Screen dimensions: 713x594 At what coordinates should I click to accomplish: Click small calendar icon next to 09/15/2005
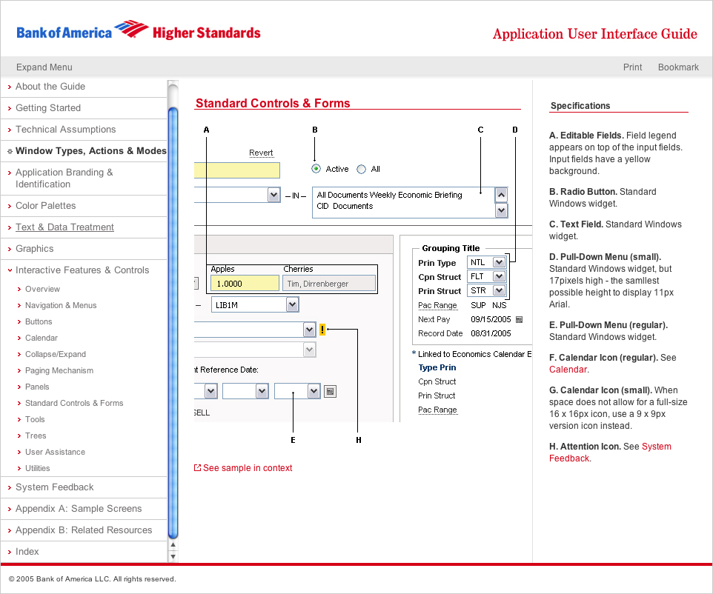(x=520, y=319)
